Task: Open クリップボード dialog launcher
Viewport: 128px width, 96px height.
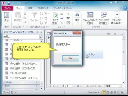Action: 27,27
